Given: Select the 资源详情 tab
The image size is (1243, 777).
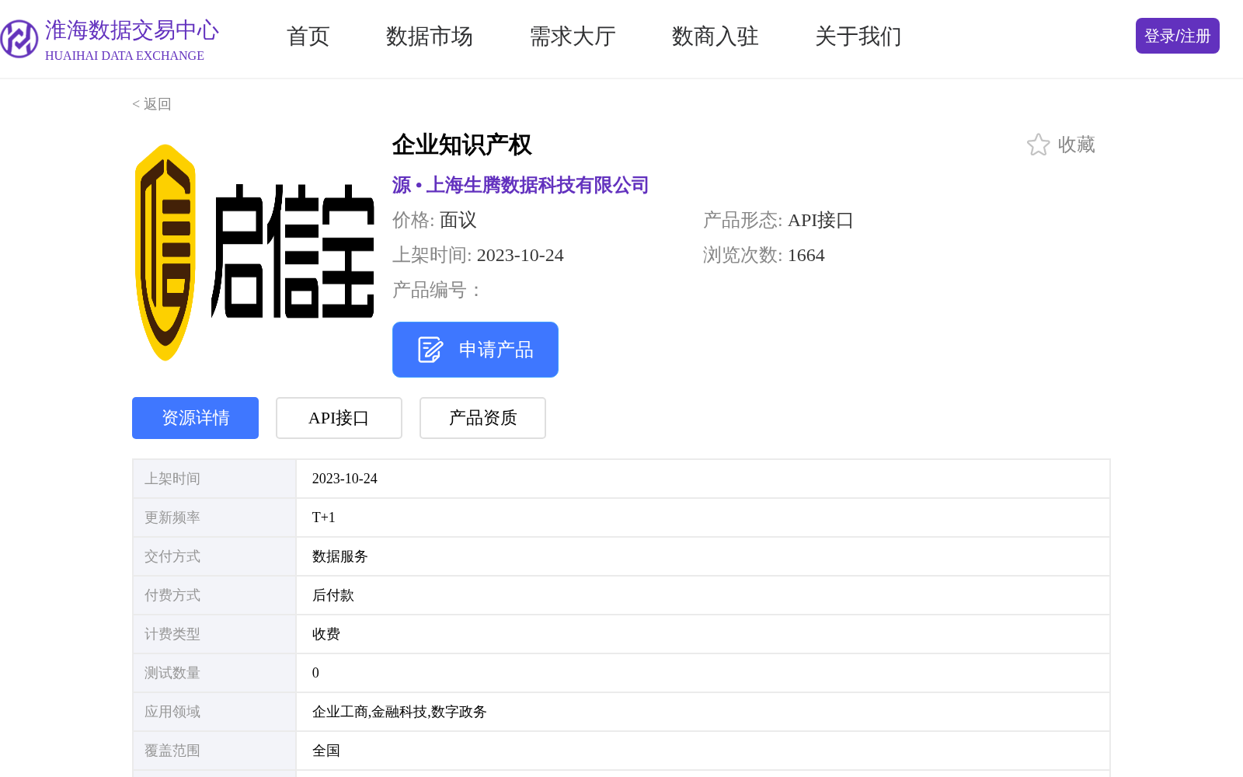Looking at the screenshot, I should (x=195, y=418).
